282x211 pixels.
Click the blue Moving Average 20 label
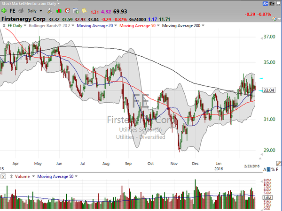95,26
